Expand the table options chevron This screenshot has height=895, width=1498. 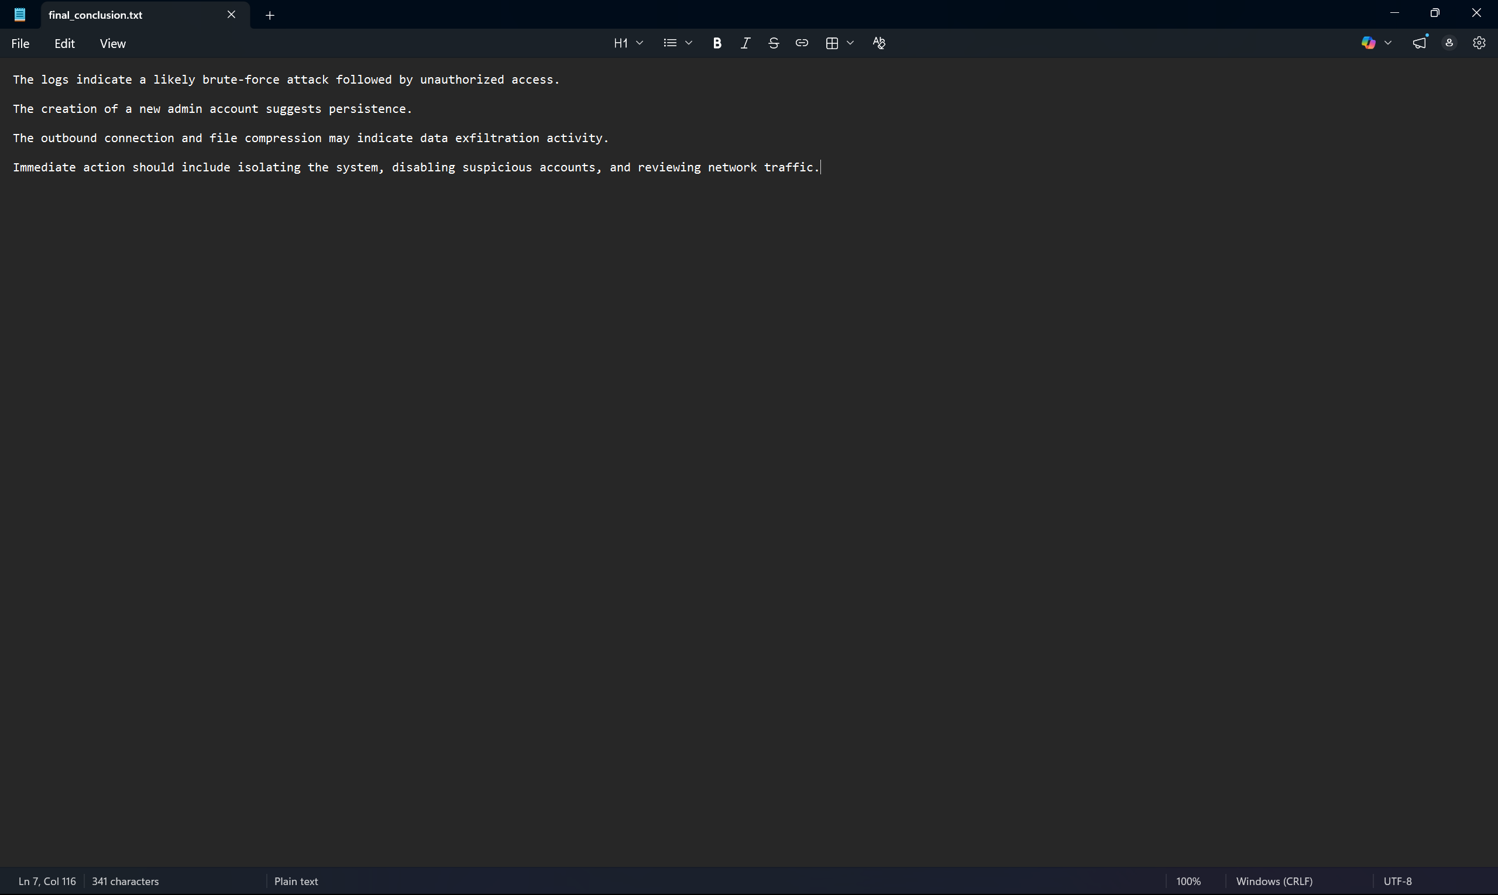[x=850, y=43]
